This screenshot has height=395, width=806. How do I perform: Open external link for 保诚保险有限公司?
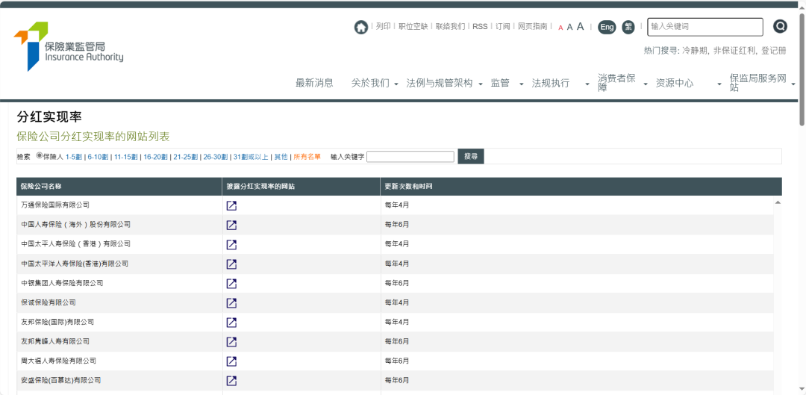click(x=232, y=303)
